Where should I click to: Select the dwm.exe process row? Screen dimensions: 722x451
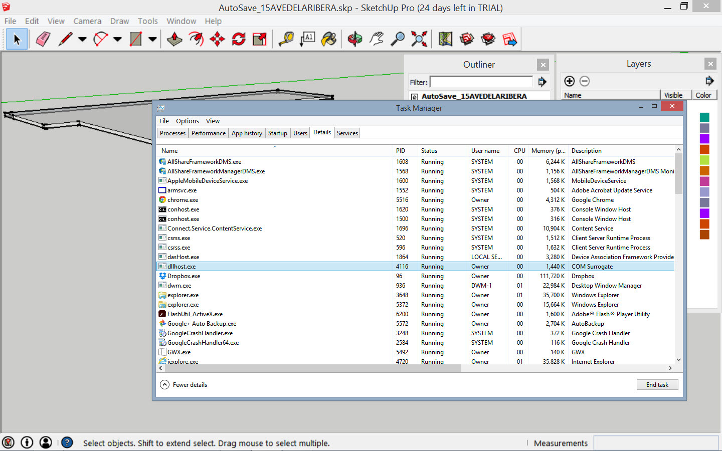[416, 286]
